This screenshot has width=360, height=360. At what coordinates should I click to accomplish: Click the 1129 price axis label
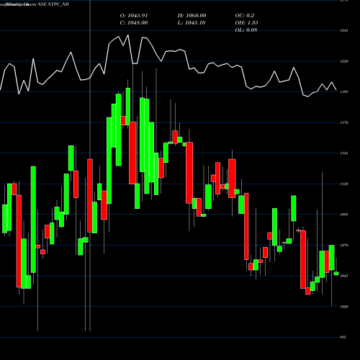point(344,184)
